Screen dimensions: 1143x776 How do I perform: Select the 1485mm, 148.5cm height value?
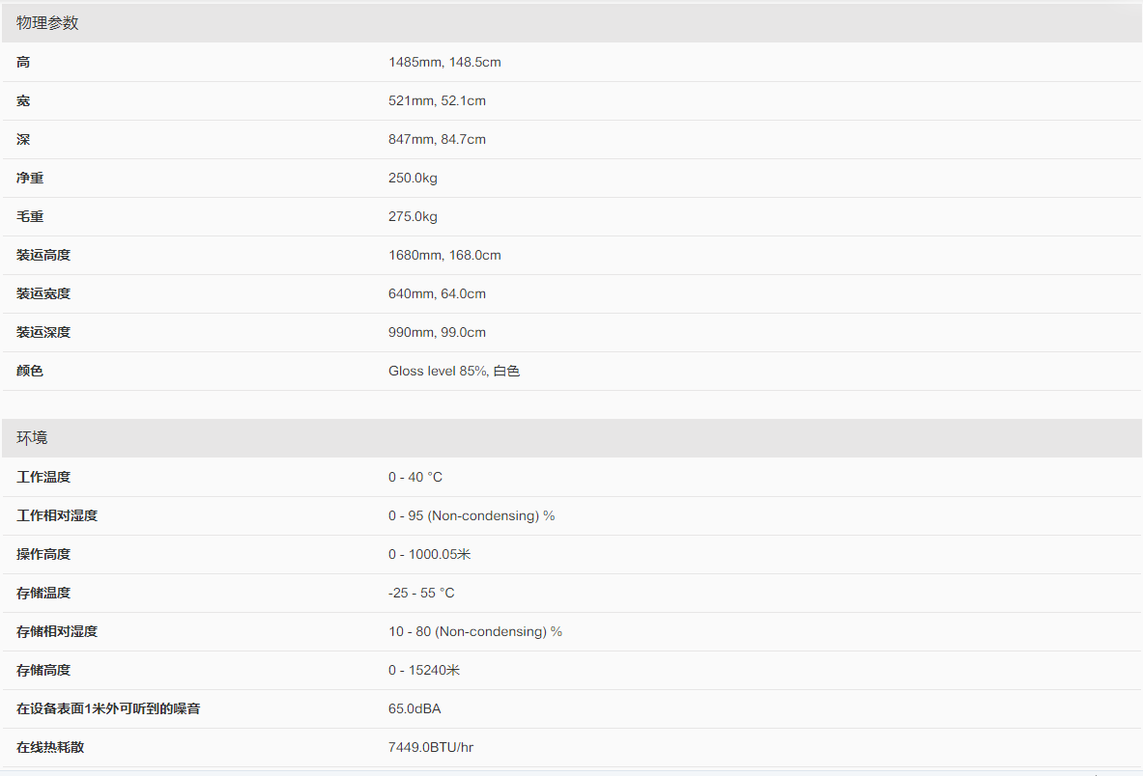click(x=444, y=63)
